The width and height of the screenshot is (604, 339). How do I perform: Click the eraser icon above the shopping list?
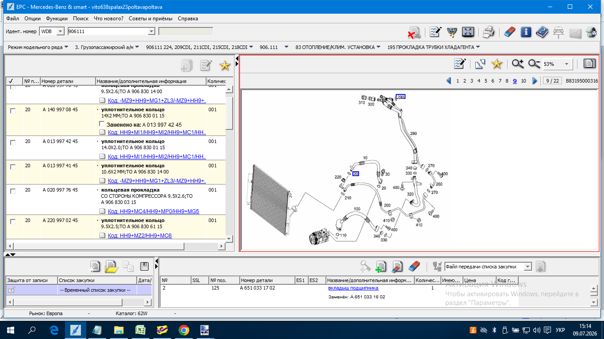point(414,266)
